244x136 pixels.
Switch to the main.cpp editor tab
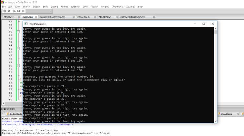point(28,17)
